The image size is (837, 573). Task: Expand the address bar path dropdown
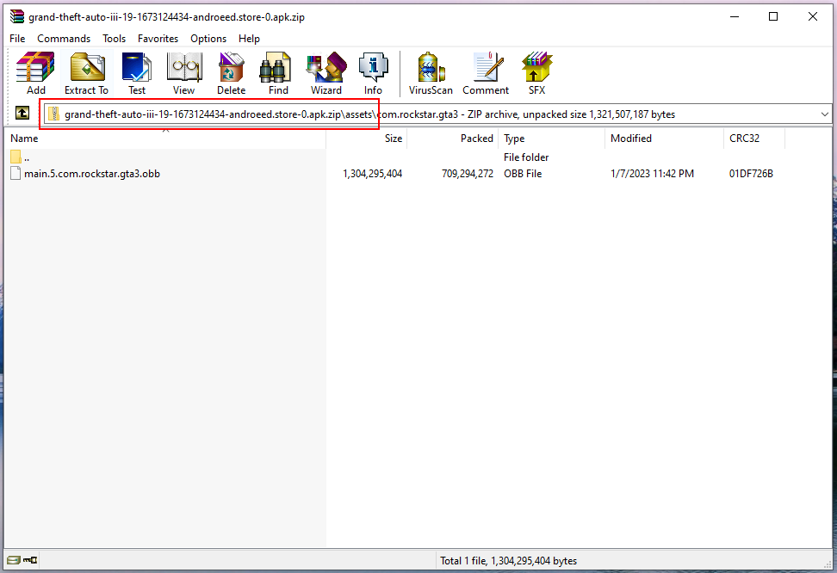click(x=825, y=114)
